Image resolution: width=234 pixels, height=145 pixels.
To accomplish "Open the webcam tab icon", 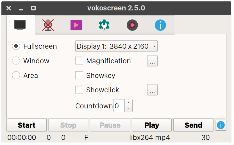I will [x=132, y=25].
